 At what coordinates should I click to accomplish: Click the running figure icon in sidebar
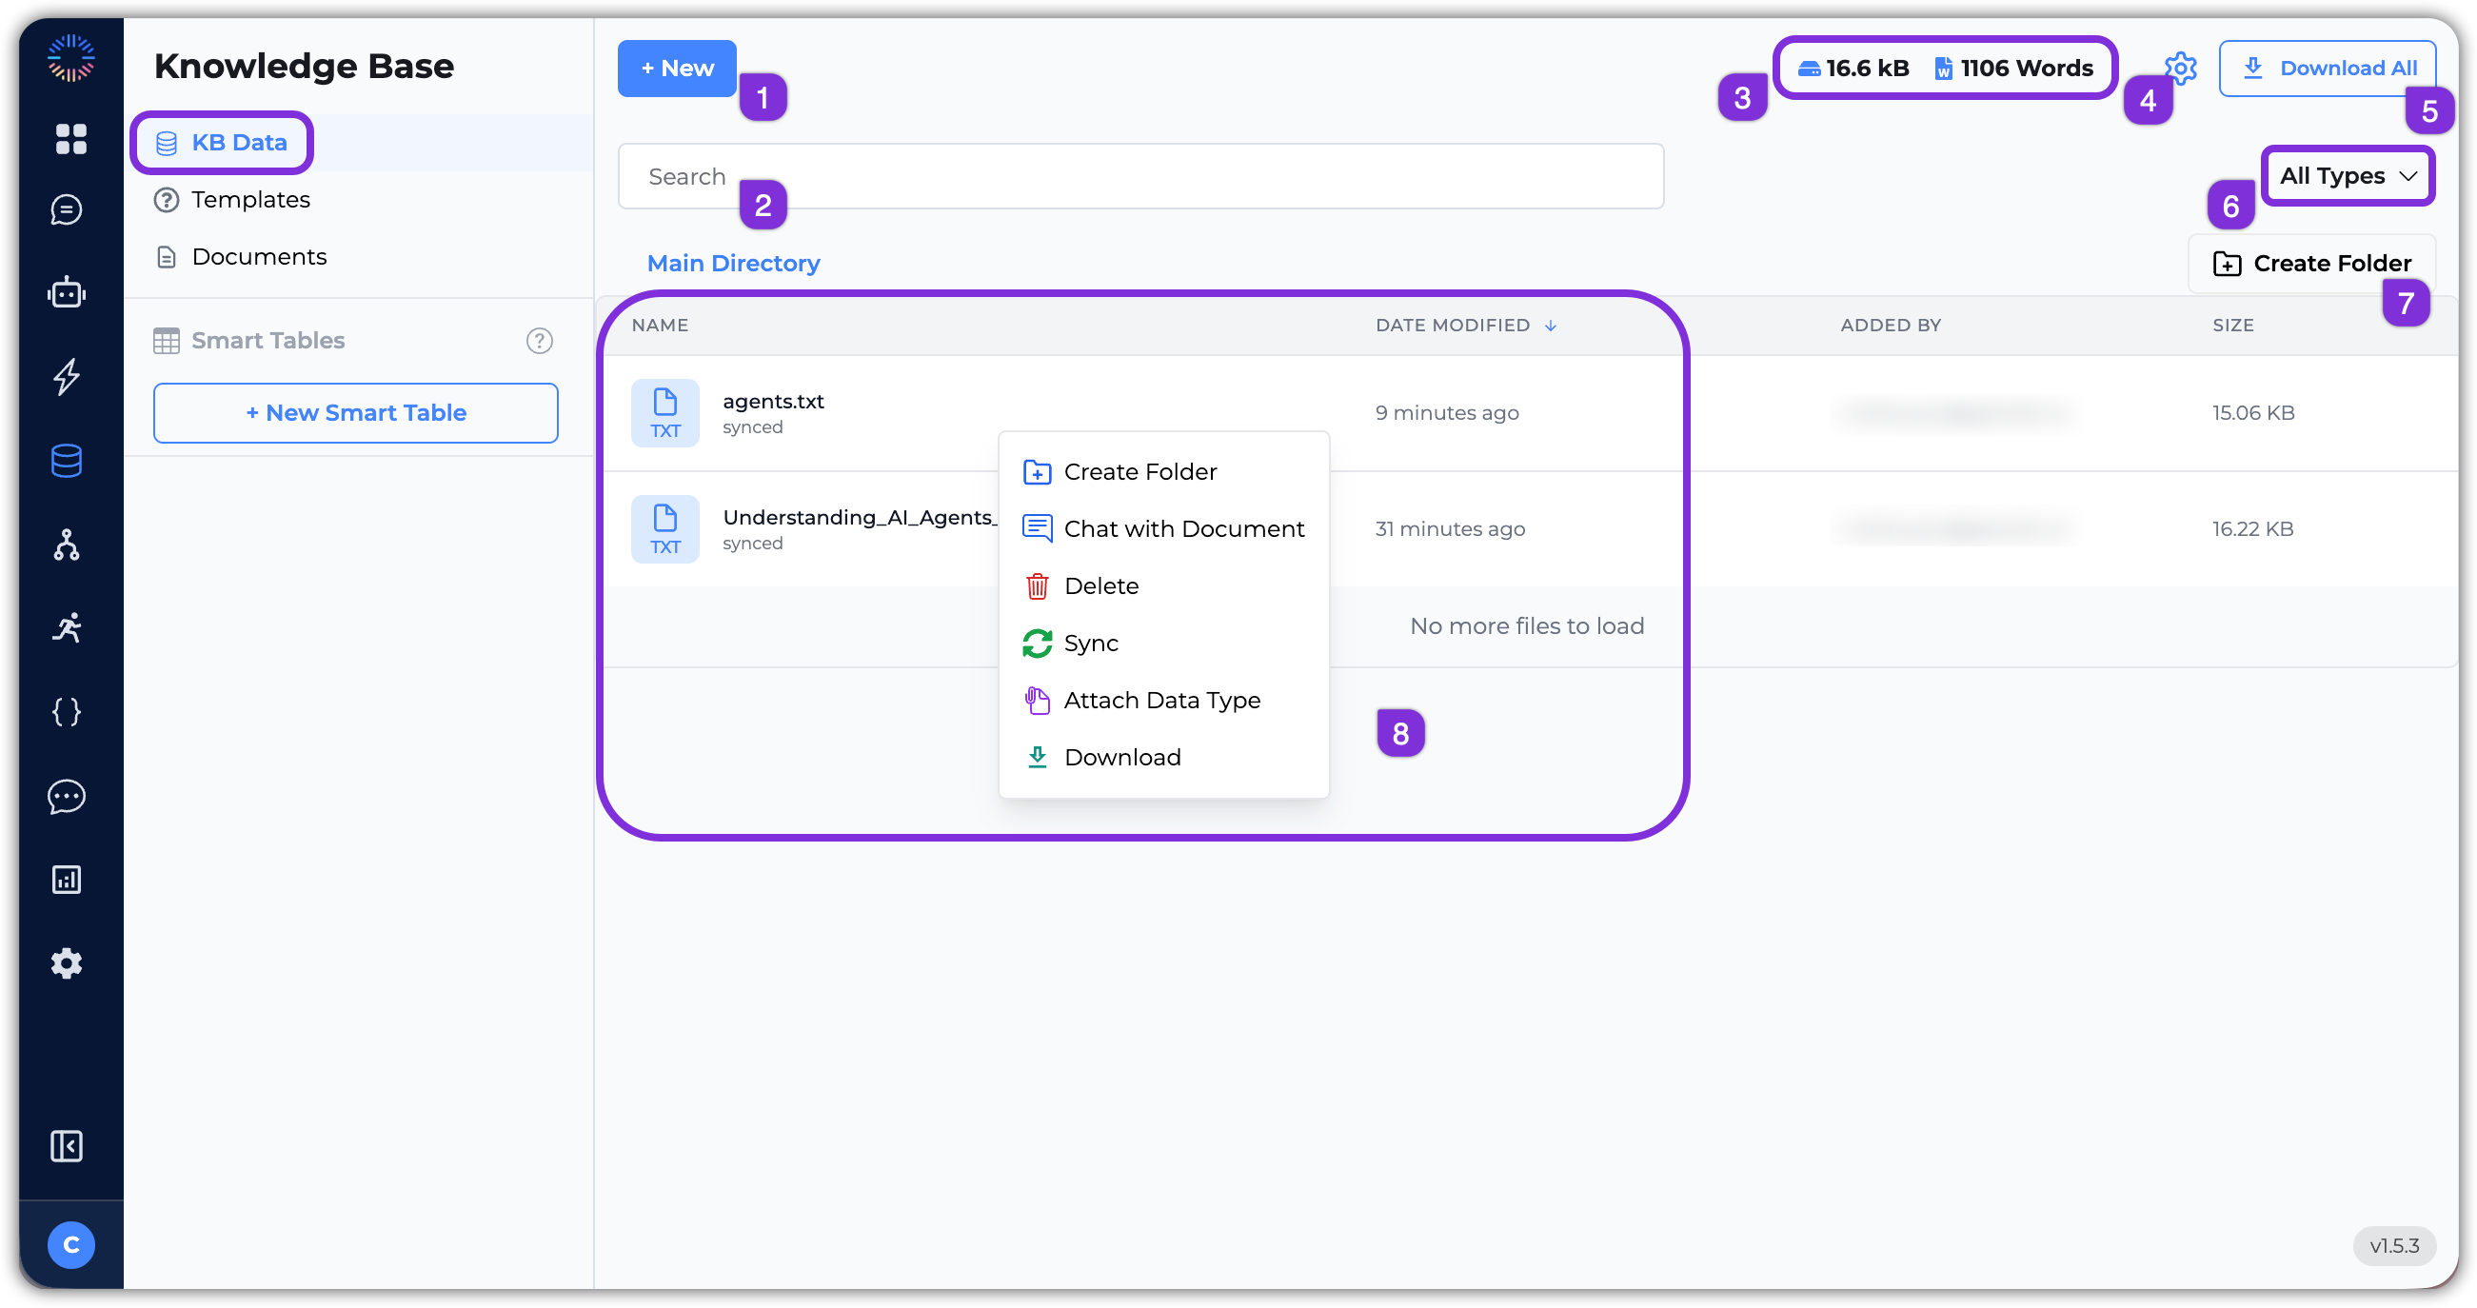pos(67,628)
